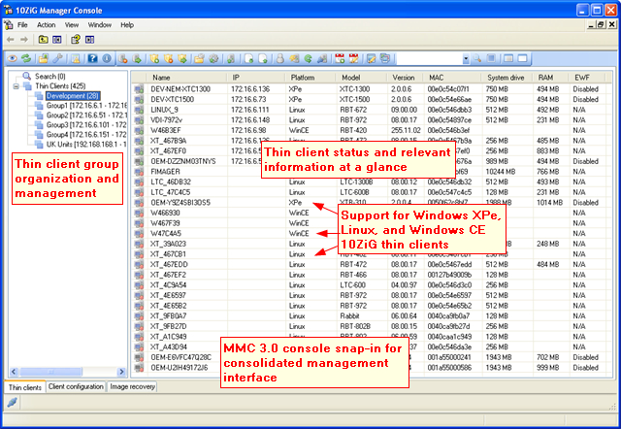
Task: Click the cascading windows toolbar icon
Action: point(384,58)
